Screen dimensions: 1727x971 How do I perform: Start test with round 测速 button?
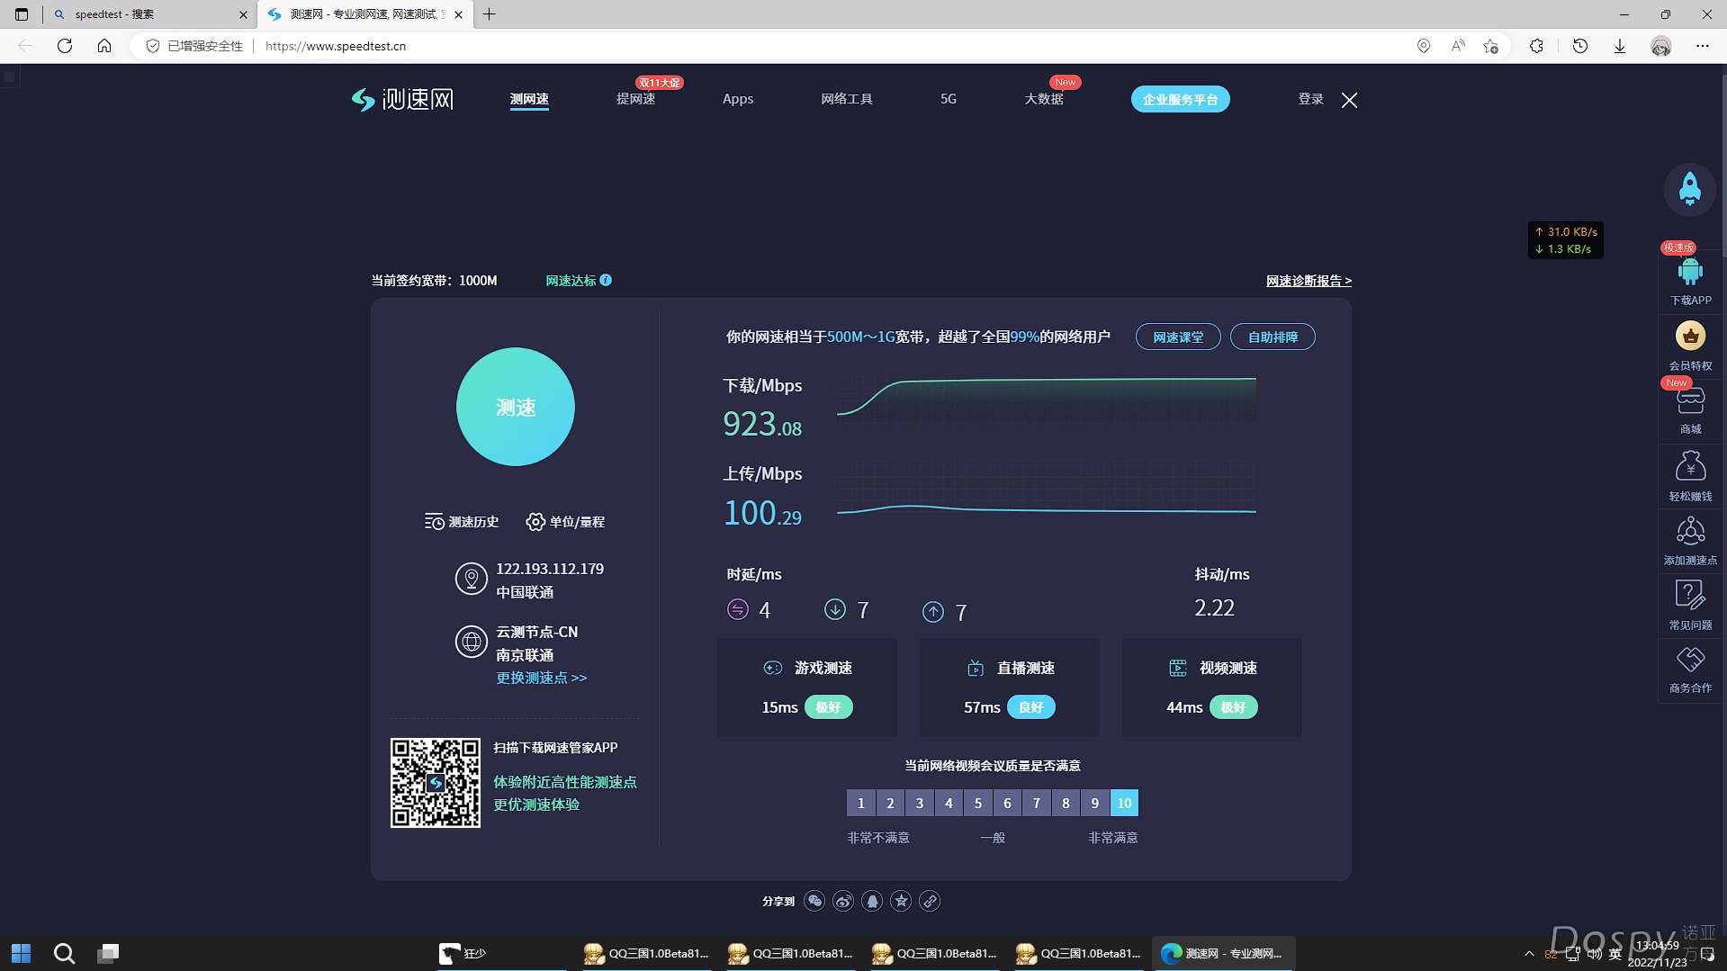point(515,407)
